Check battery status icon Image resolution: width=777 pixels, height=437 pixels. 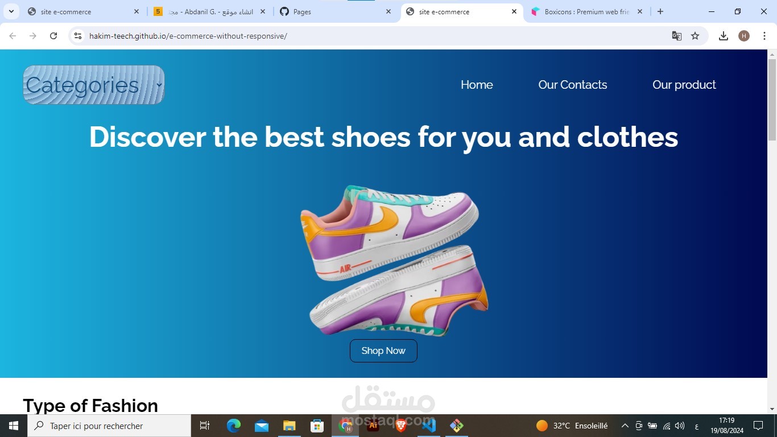[652, 426]
